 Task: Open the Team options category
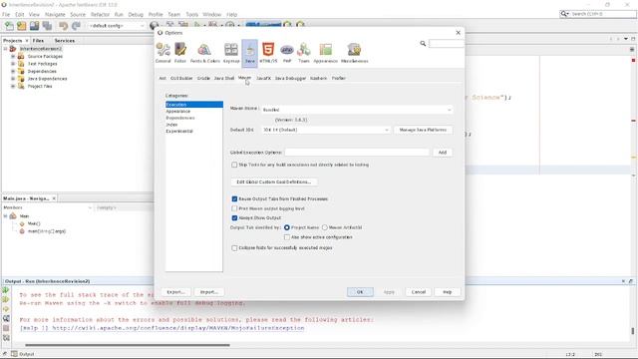(x=304, y=53)
